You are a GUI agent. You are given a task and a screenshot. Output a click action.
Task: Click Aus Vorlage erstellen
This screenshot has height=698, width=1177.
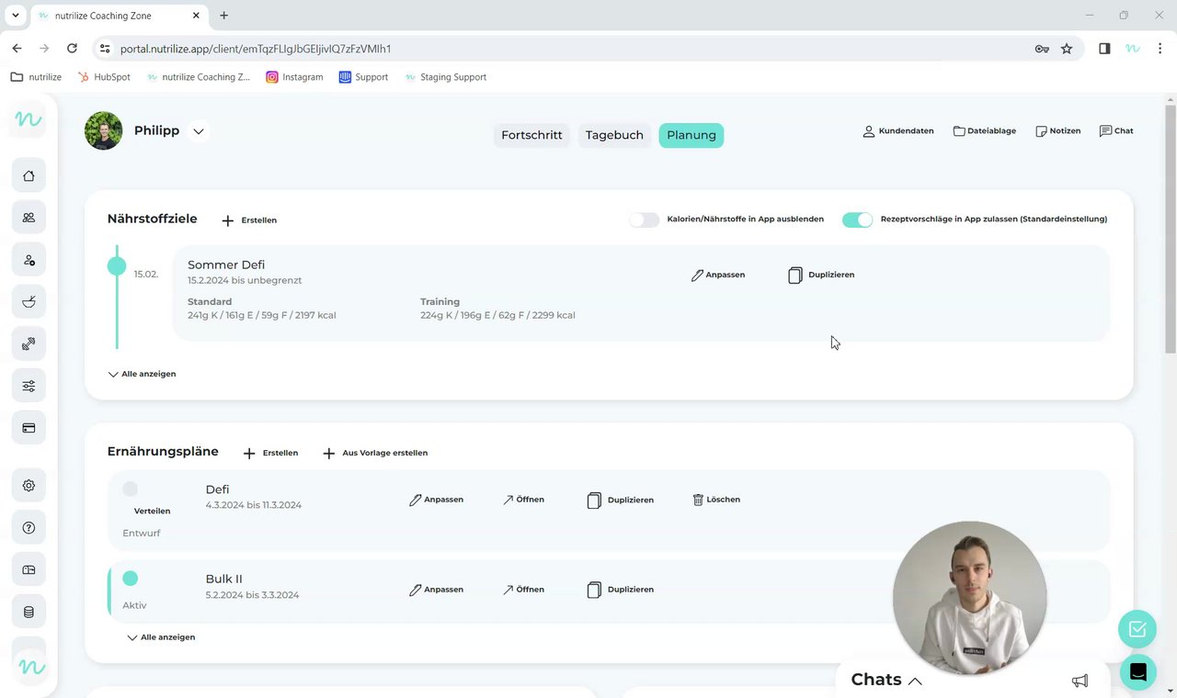(375, 453)
